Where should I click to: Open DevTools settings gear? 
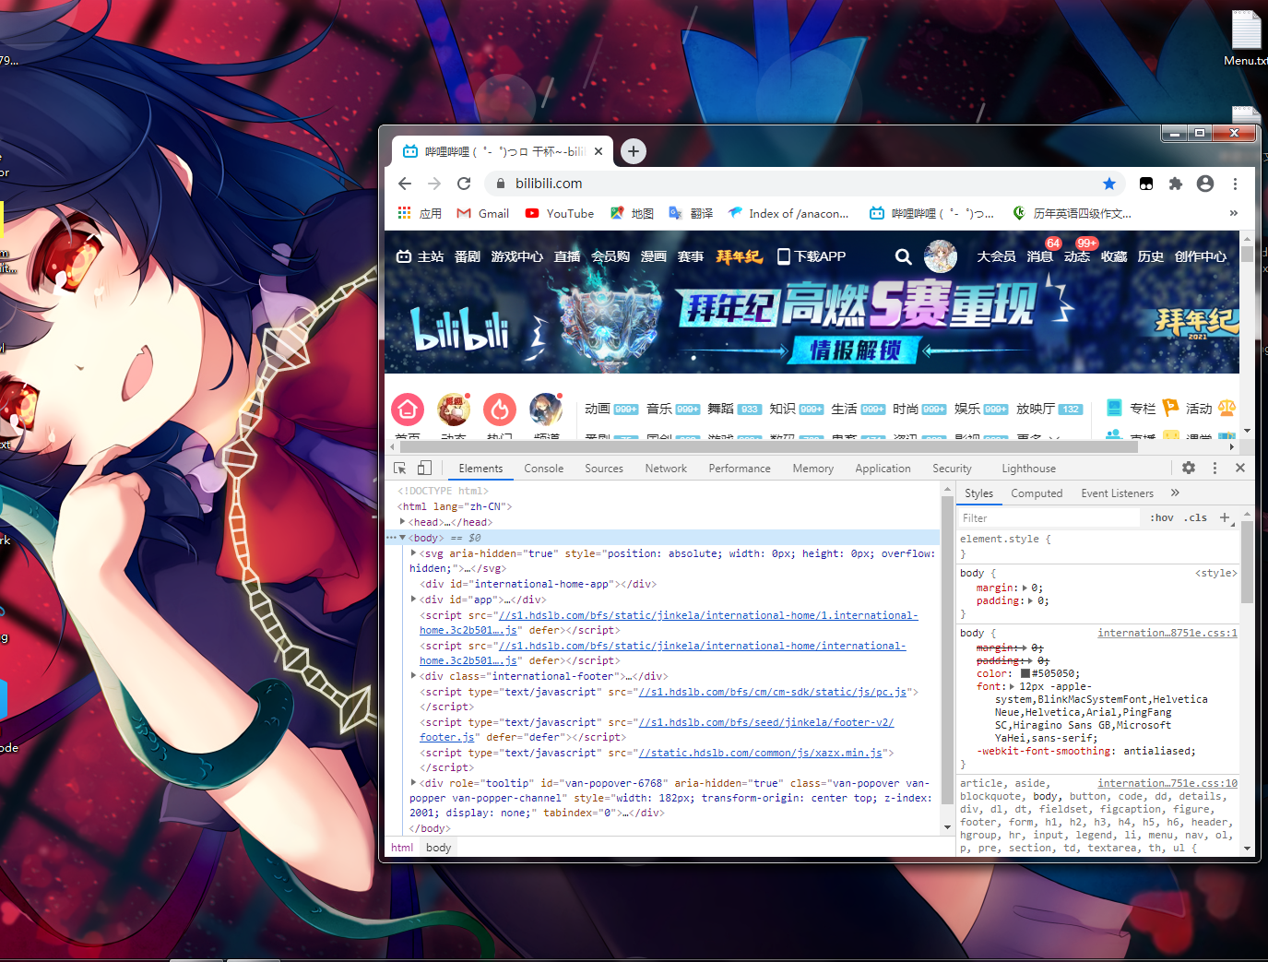[x=1189, y=468]
